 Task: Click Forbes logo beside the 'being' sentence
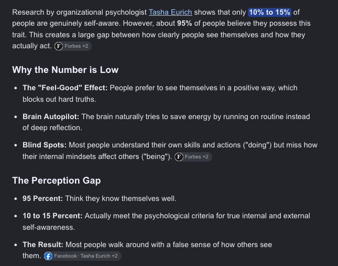tap(179, 157)
